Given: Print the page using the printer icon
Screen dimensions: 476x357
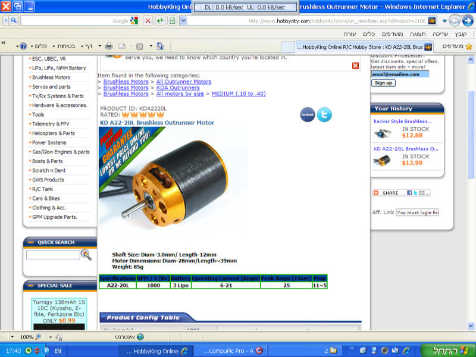Looking at the screenshot, I should (x=109, y=46).
